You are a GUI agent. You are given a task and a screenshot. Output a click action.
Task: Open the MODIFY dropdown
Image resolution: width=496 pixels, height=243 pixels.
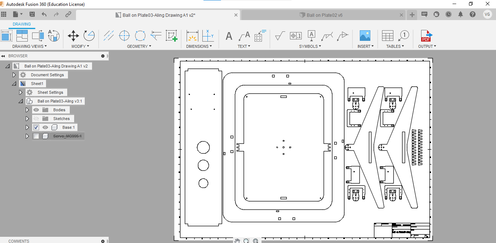click(80, 46)
